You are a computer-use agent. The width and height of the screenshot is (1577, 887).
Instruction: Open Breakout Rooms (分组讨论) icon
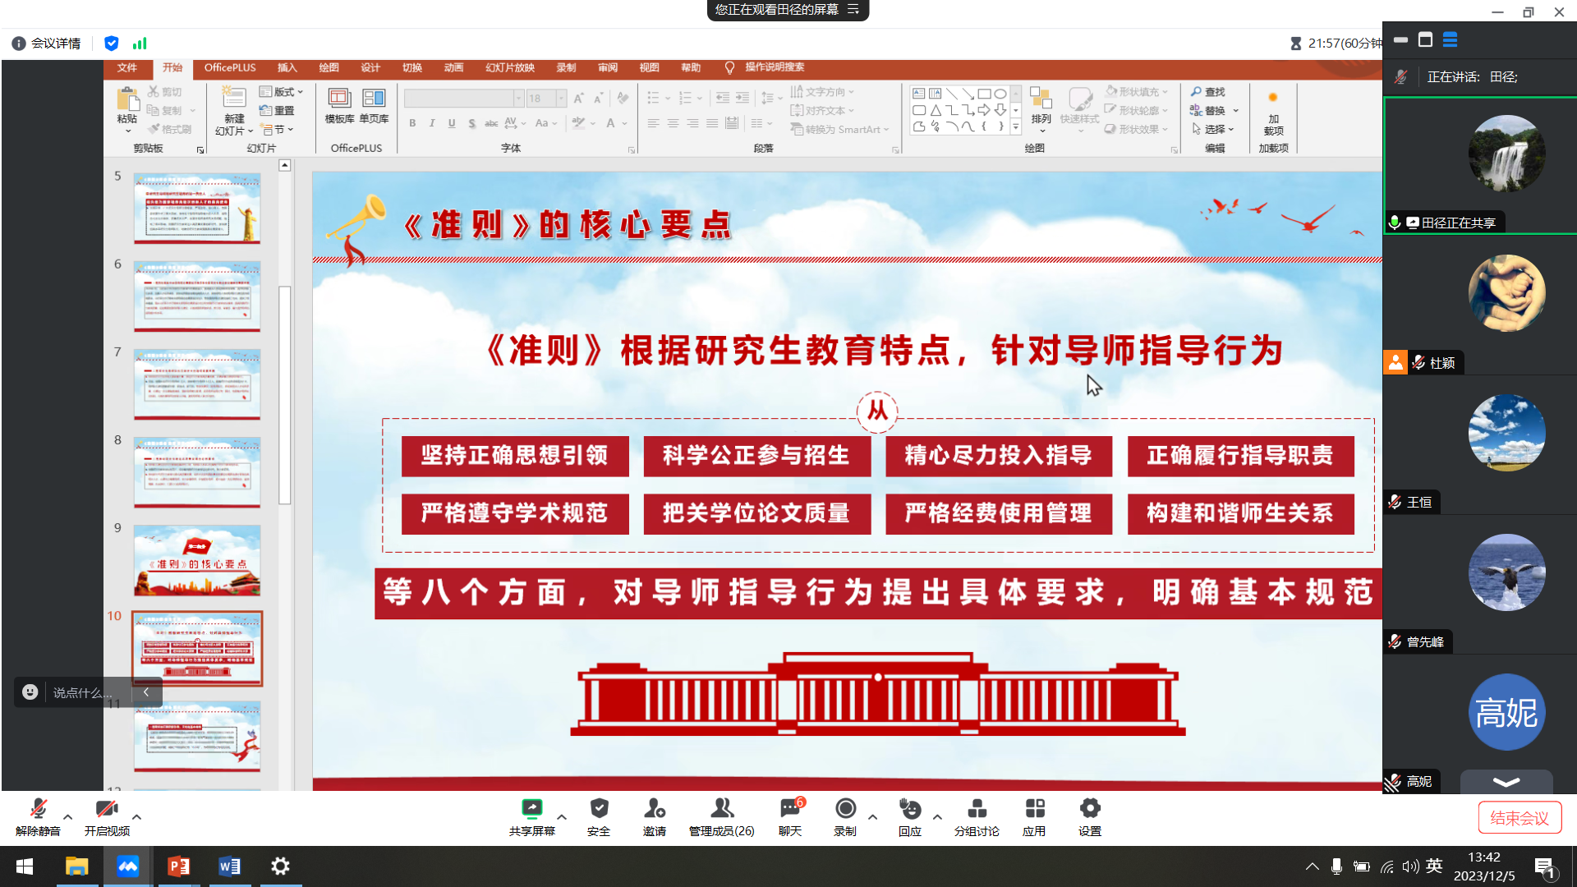tap(977, 809)
